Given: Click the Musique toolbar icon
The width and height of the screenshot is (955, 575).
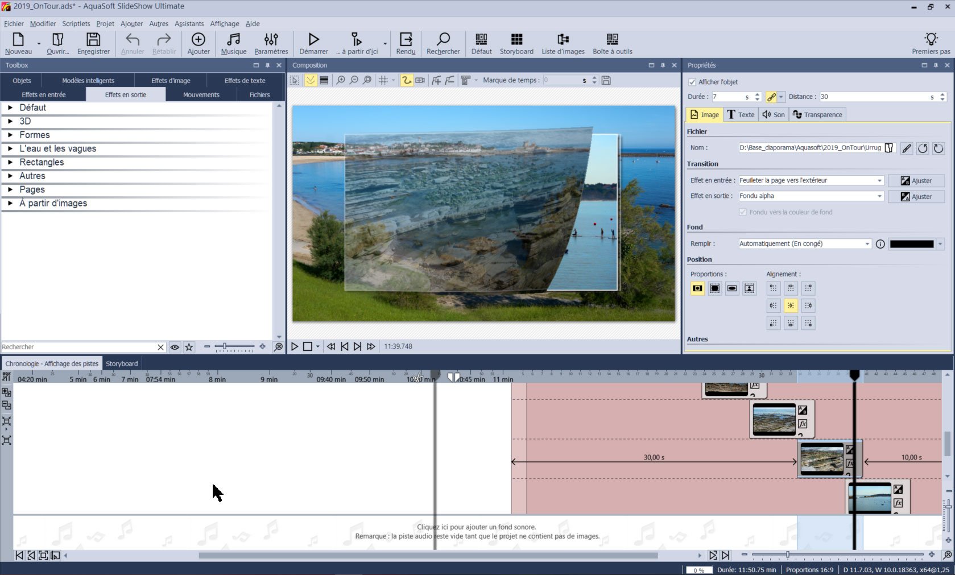Looking at the screenshot, I should click(233, 43).
